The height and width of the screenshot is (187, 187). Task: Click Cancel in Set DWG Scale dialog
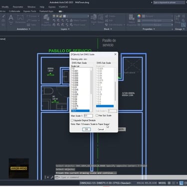click(101, 129)
